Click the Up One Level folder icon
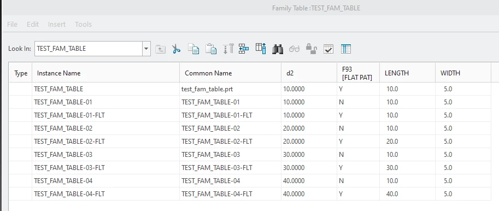 coord(160,49)
